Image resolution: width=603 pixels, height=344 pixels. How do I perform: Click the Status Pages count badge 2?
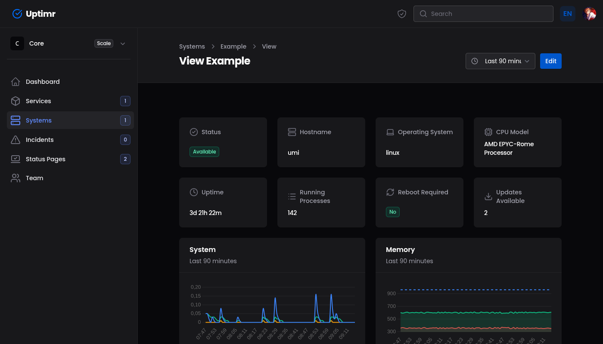(125, 159)
